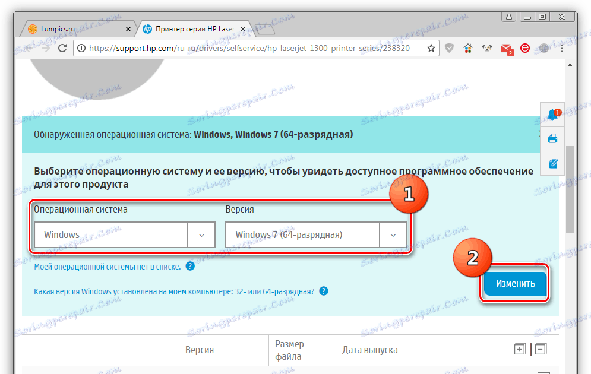This screenshot has height=374, width=591.
Task: Open a new browser tab
Action: (x=265, y=29)
